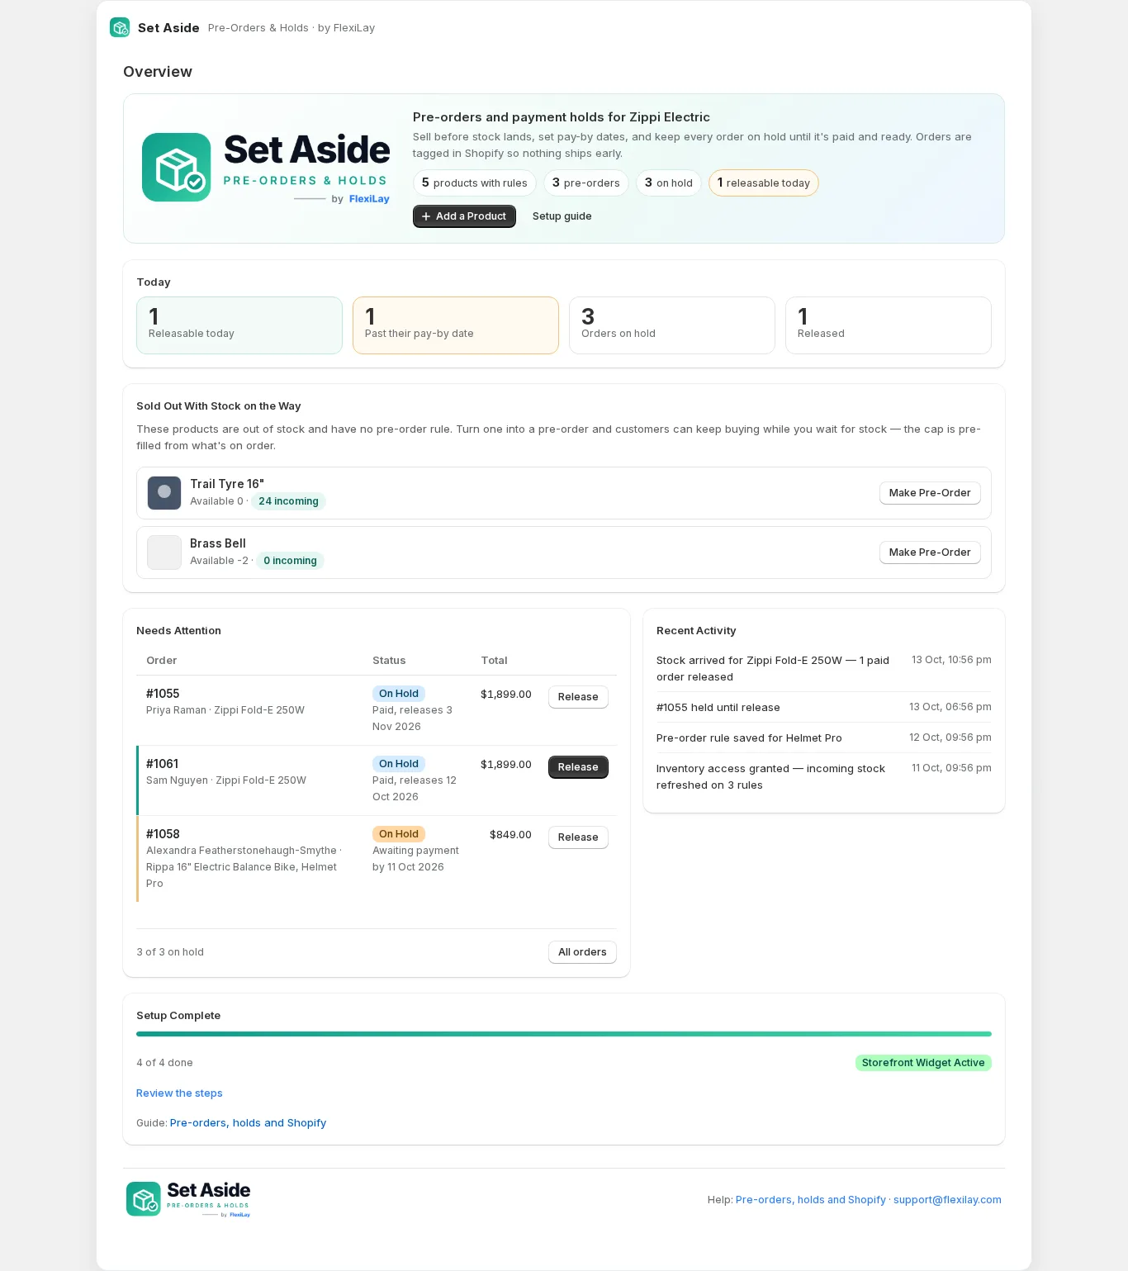
Task: Click the Add a Product button
Action: pyautogui.click(x=464, y=216)
